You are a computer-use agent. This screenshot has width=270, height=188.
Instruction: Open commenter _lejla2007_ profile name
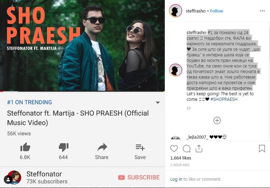[x=197, y=137]
